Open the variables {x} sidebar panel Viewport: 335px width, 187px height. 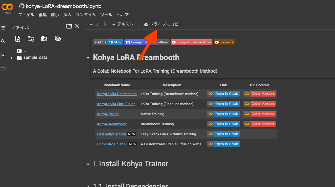click(3, 55)
